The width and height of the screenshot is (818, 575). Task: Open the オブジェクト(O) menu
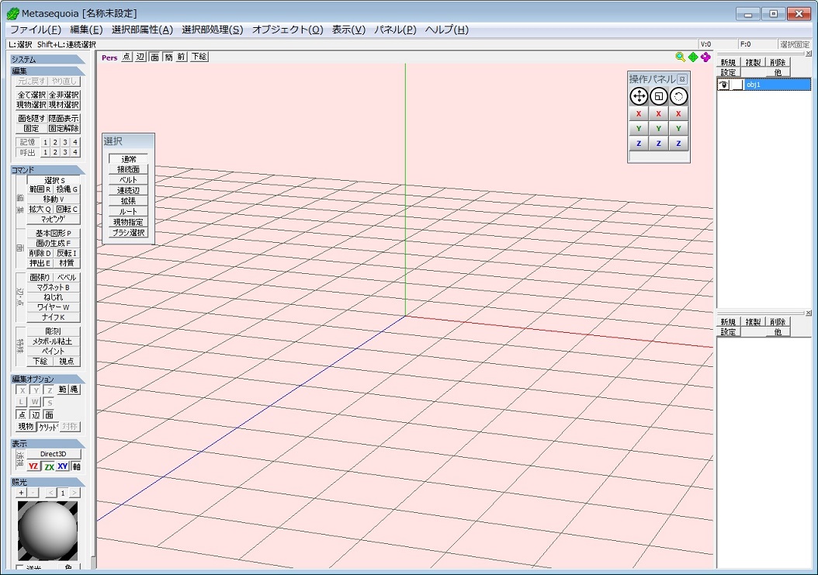pos(287,29)
